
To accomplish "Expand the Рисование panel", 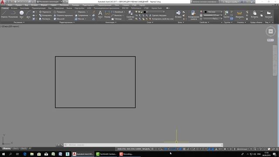I will 19,22.
